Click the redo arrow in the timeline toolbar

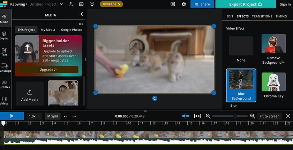pos(74,116)
